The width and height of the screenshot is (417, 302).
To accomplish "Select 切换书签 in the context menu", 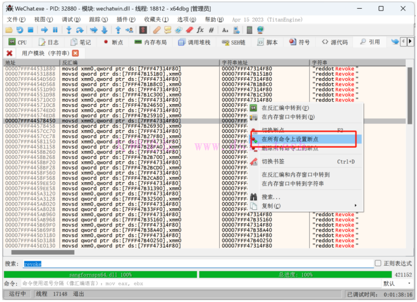I will (x=306, y=161).
